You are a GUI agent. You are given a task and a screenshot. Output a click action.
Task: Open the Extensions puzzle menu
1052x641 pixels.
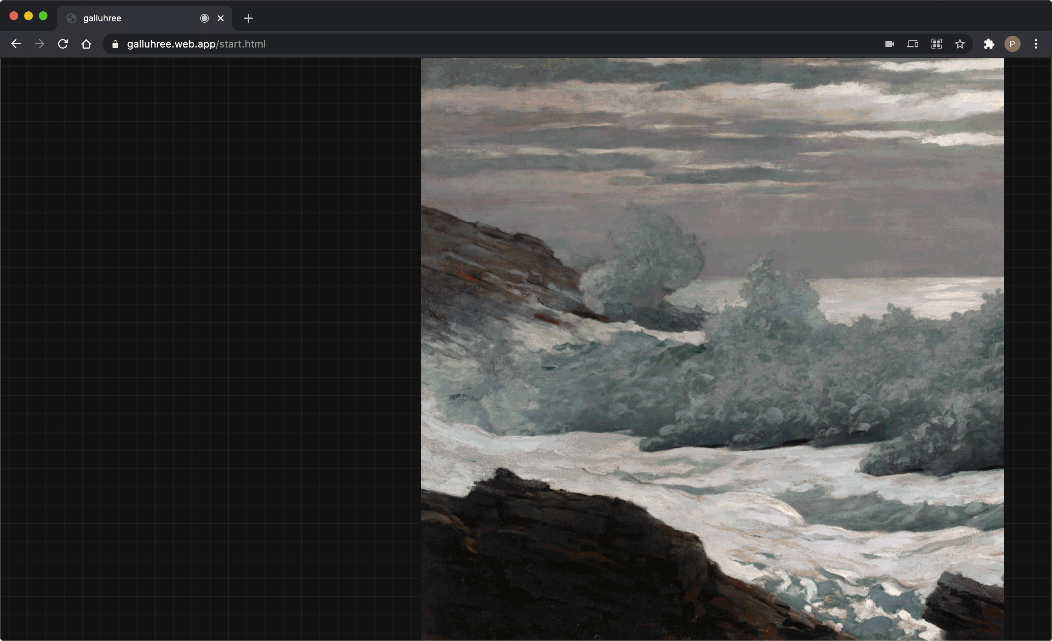click(989, 44)
